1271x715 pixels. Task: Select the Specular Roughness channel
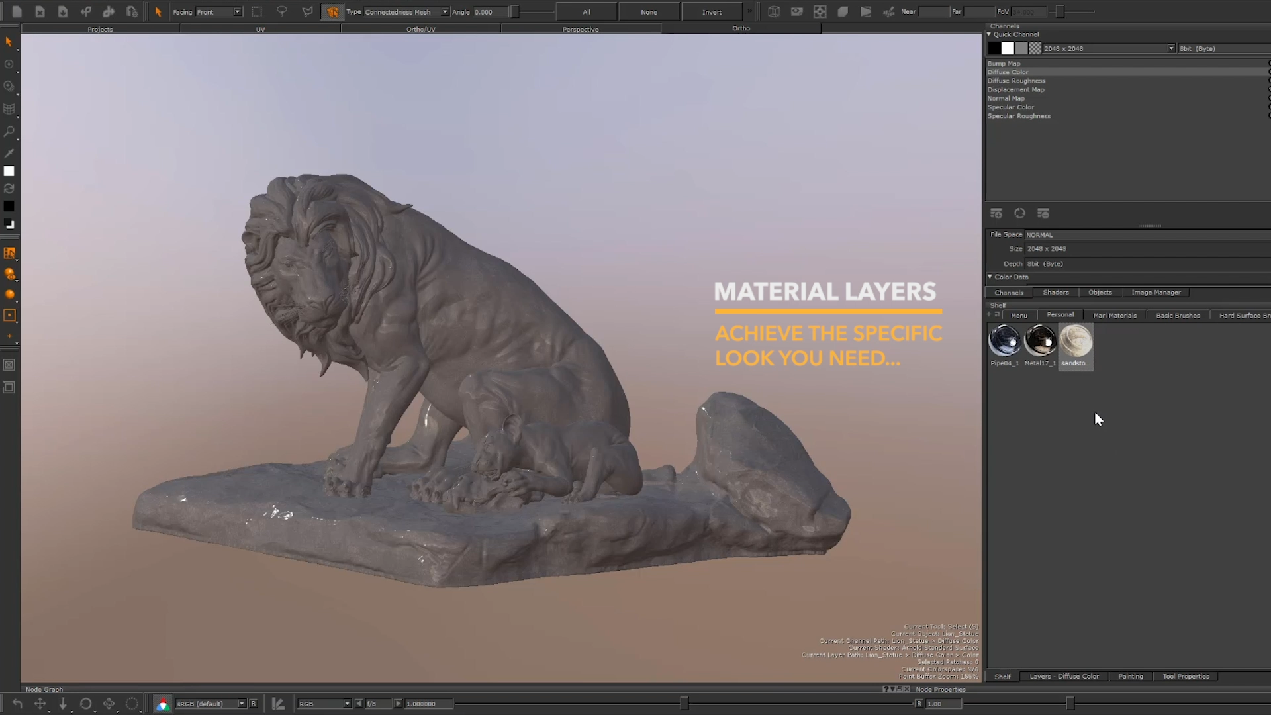coord(1019,116)
